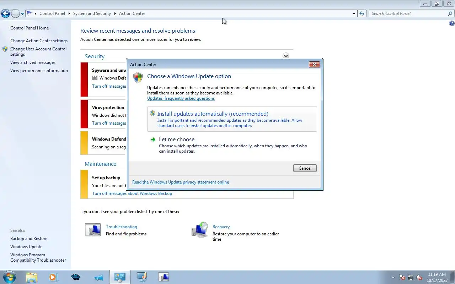Read the Windows Update privacy statement online
Screen dimensions: 455x284
181,182
